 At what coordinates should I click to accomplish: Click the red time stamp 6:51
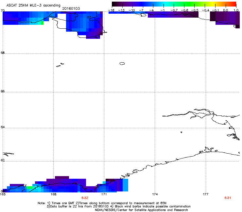point(228,198)
